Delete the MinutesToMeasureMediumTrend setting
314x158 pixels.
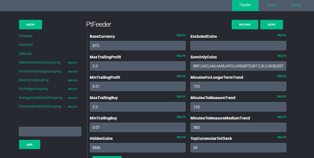pyautogui.click(x=282, y=117)
